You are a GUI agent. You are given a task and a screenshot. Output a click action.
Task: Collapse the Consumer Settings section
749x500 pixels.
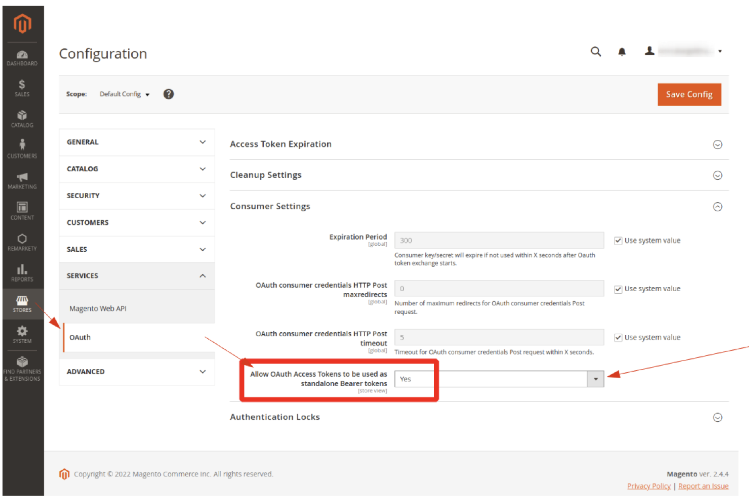(479, 206)
